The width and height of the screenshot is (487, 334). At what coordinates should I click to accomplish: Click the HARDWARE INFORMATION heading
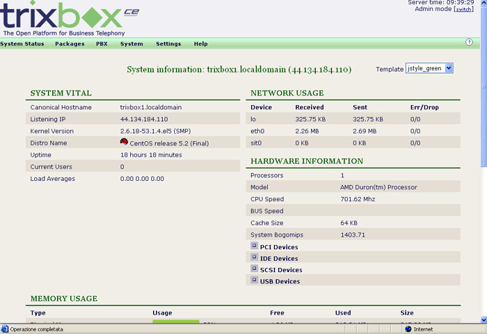pyautogui.click(x=307, y=161)
